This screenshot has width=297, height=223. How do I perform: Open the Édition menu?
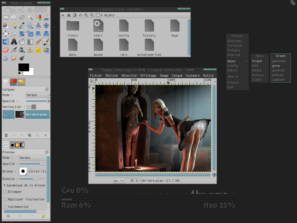coord(112,75)
